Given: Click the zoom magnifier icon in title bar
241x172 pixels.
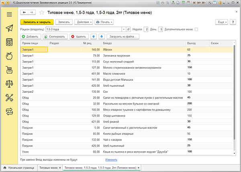Looking at the screenshot, I should (x=210, y=3).
